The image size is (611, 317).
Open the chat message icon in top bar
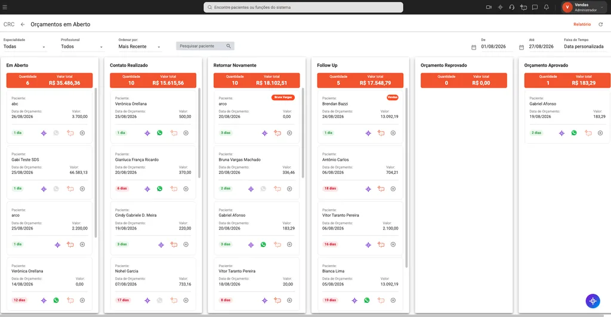pos(535,7)
